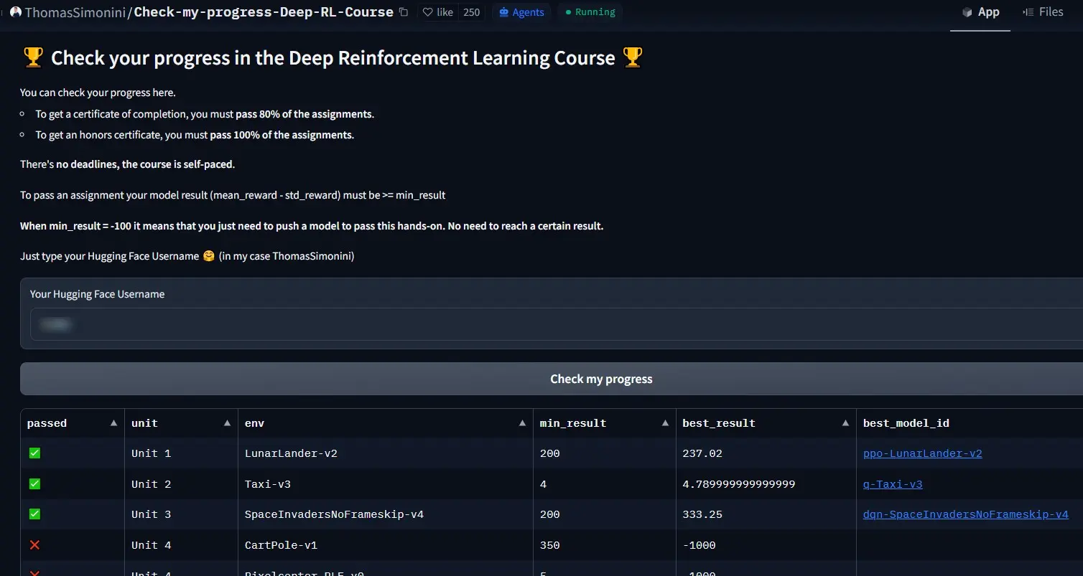Viewport: 1083px width, 576px height.
Task: Select the Unit 4 cell in CartPole-v1 row
Action: tap(181, 545)
